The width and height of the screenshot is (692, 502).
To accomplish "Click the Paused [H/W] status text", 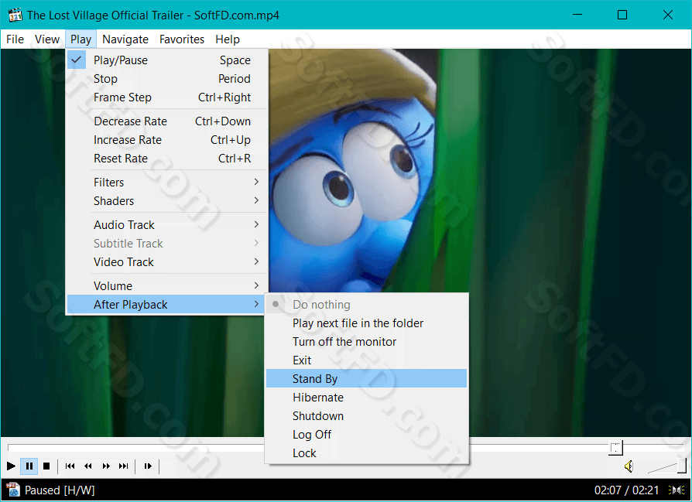I will 60,490.
